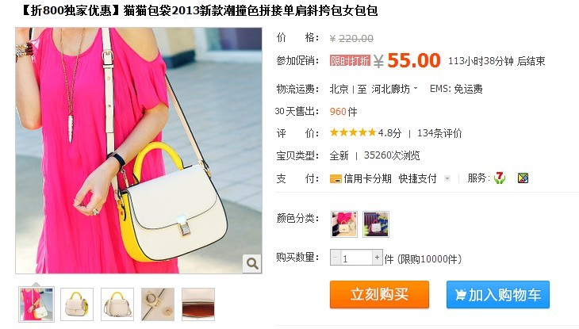Viewport: 579px width, 329px height.
Task: Click the shopping cart icon on 加入购物车
Action: (x=460, y=295)
